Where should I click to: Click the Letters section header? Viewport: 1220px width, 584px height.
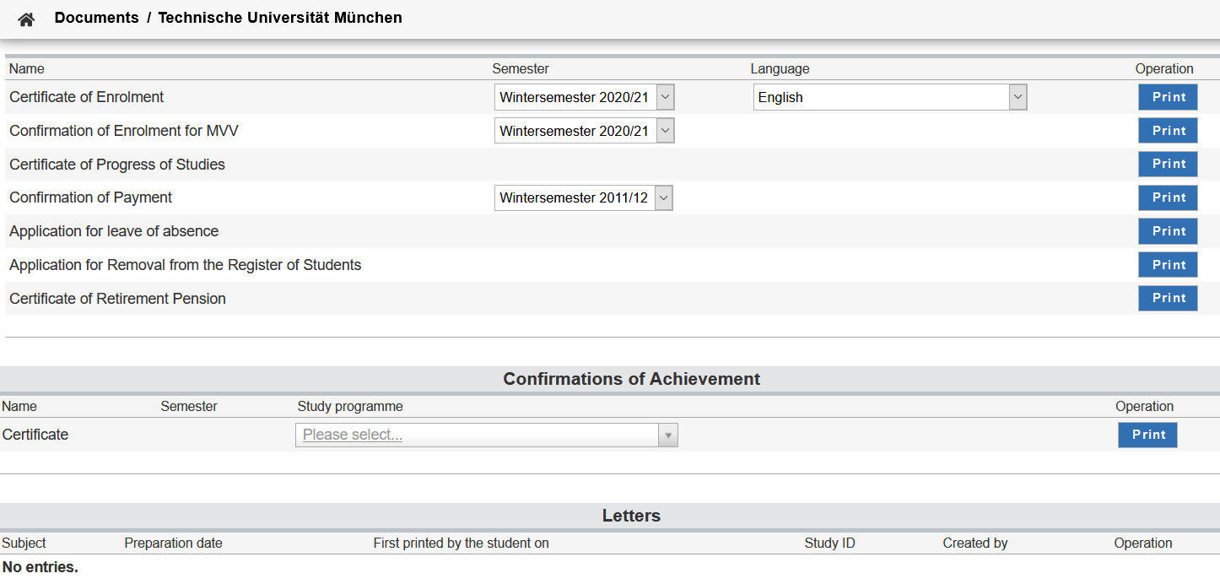tap(631, 516)
